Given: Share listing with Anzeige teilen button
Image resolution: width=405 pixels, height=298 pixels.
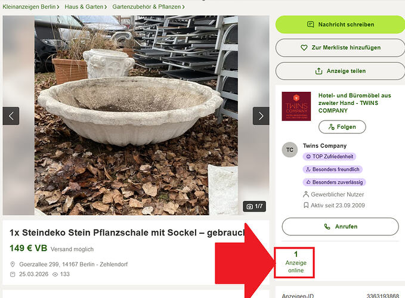Looking at the screenshot, I should [x=340, y=71].
